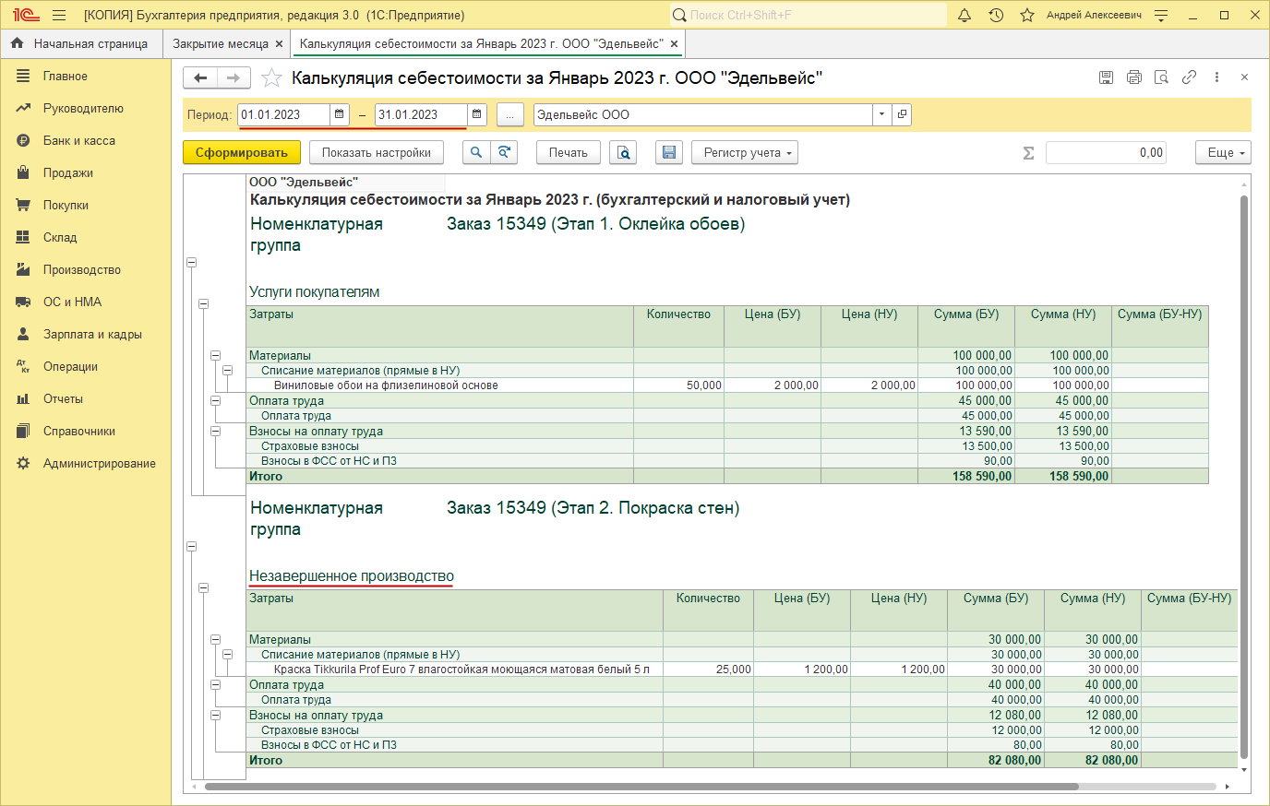Click Сформировать to generate the report

tap(241, 152)
